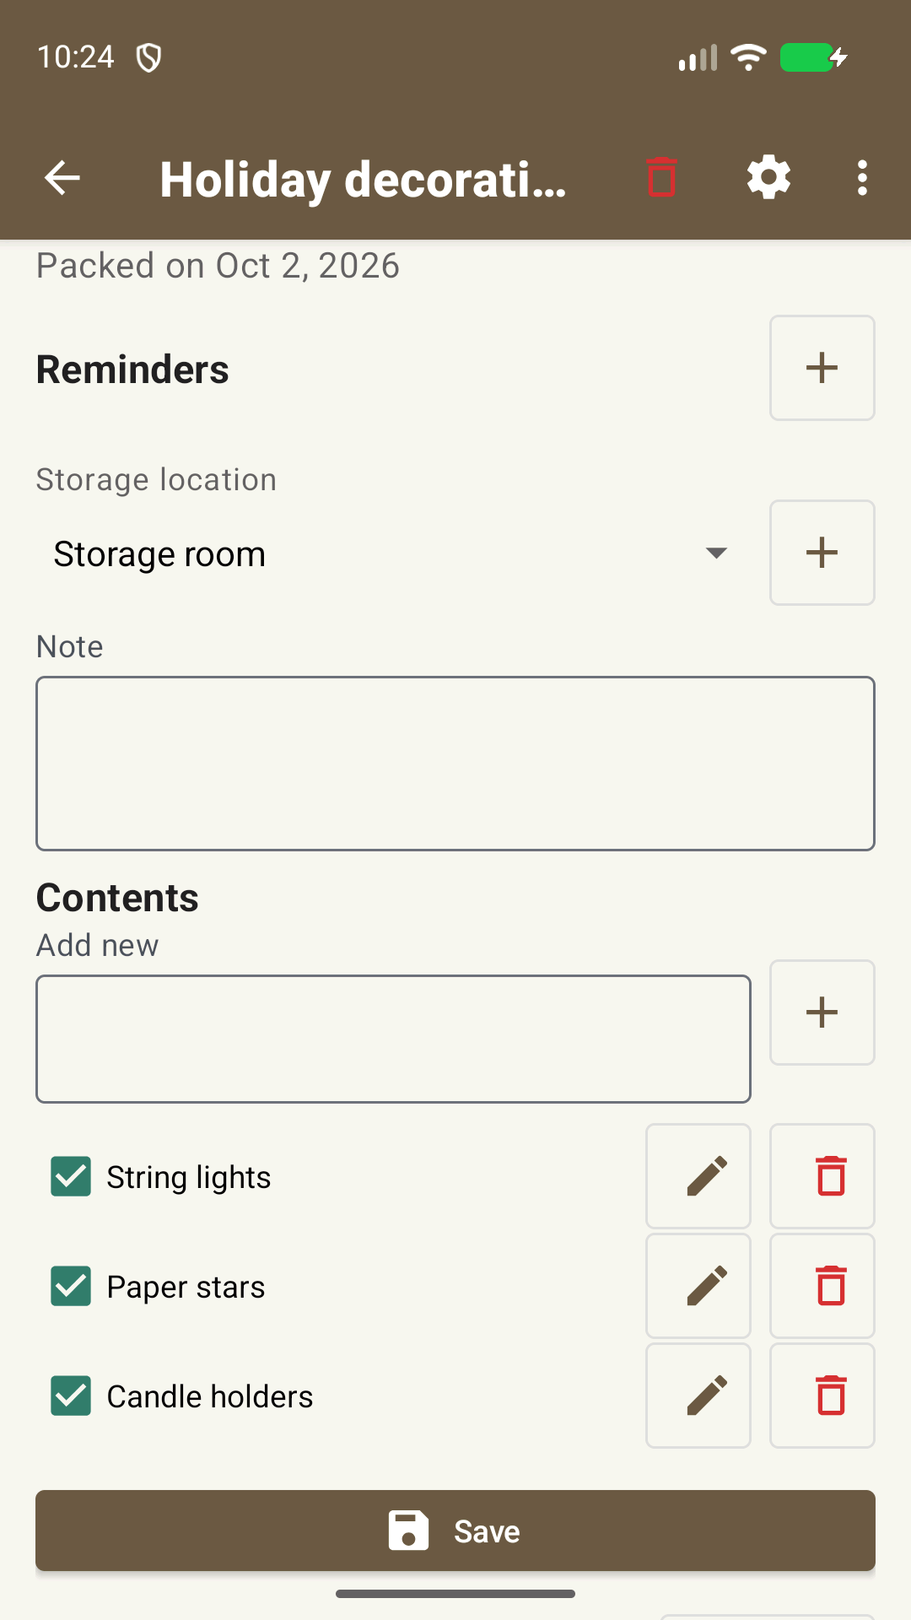Edit the Paper stars item
The height and width of the screenshot is (1620, 911).
pos(698,1286)
